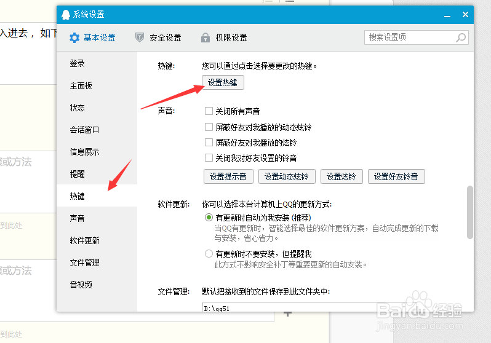This screenshot has width=491, height=343.
Task: Select 信息展示 in the sidebar
Action: click(x=97, y=152)
